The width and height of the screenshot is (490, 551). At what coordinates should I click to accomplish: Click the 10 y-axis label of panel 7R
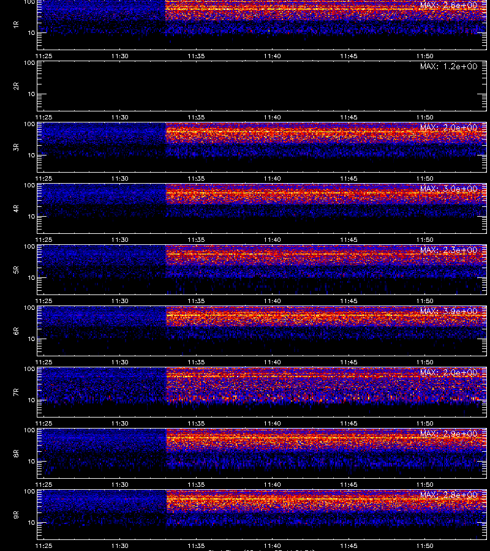(x=31, y=400)
